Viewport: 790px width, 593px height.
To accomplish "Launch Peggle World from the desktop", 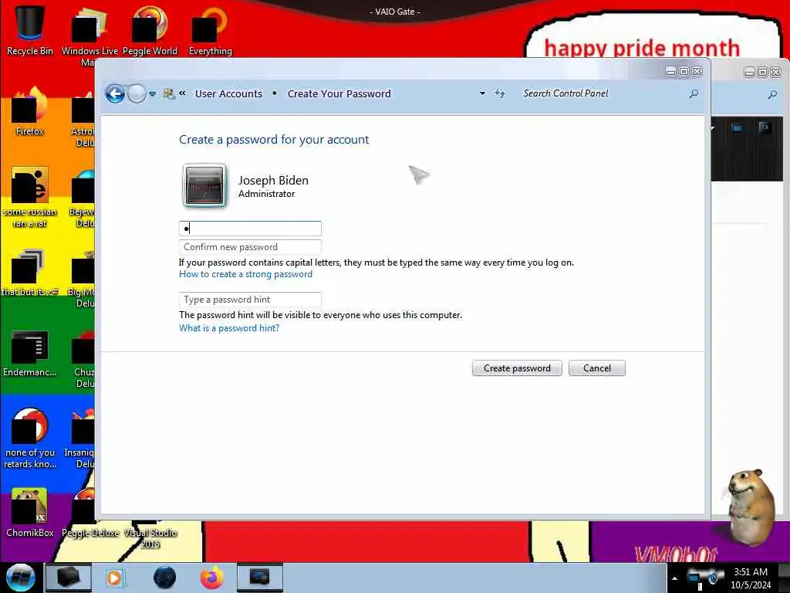I will [150, 30].
